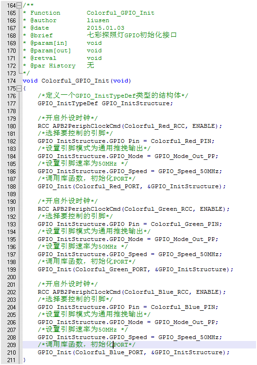The width and height of the screenshot is (257, 365).
Task: Click line number 180 in the gutter
Action: 11,126
